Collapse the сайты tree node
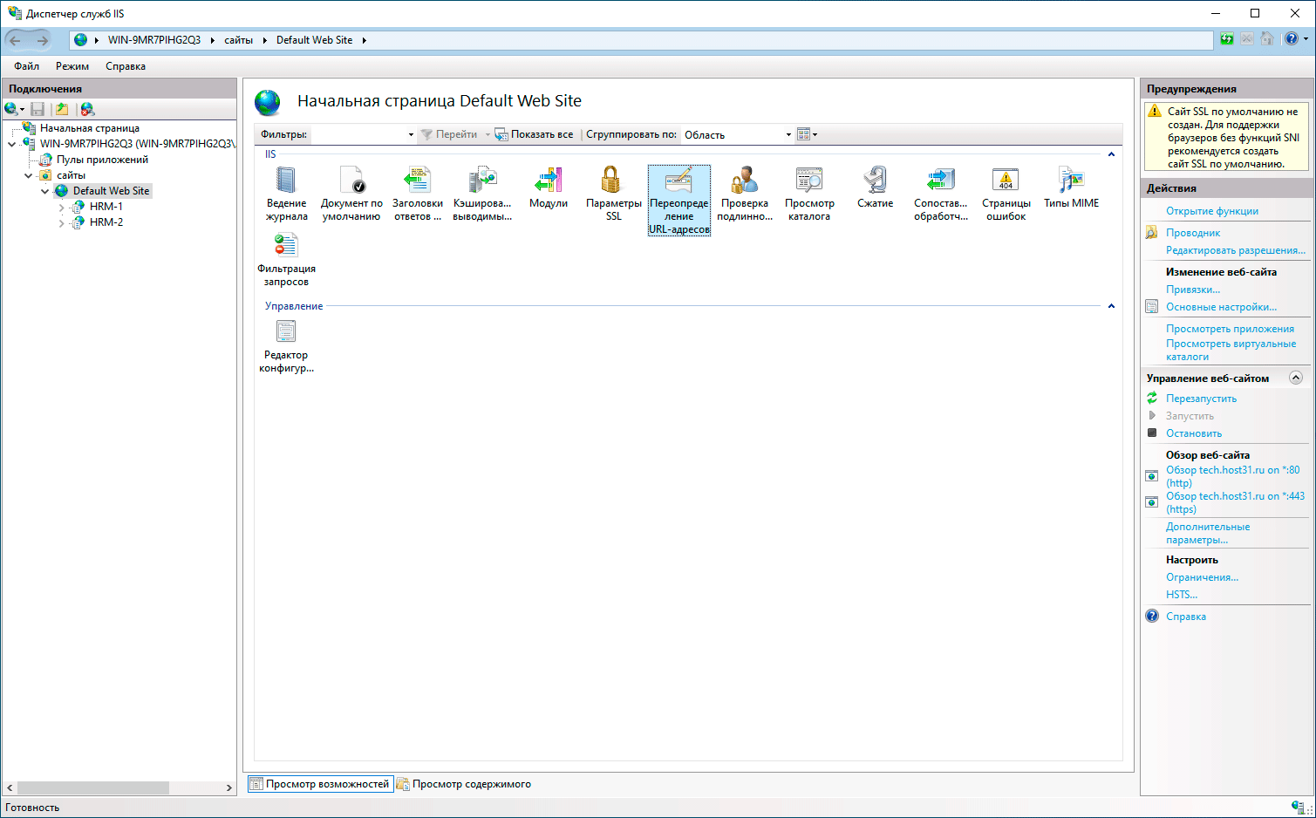1316x818 pixels. (x=28, y=176)
